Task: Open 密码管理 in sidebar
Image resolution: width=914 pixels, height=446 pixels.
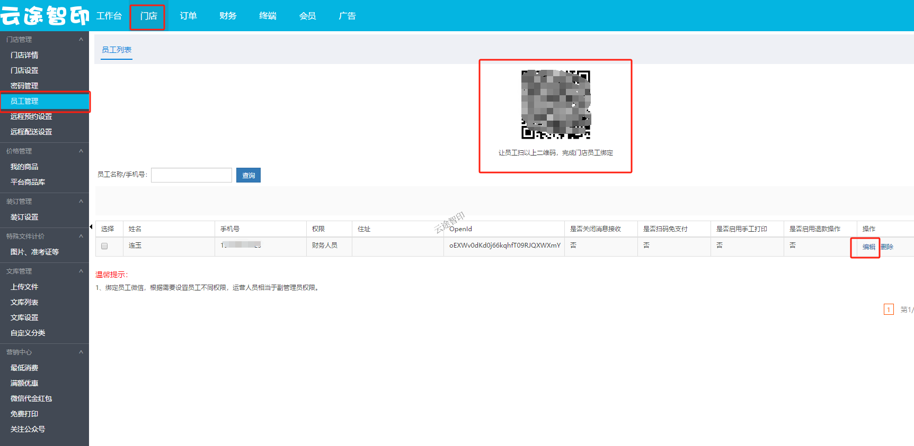Action: pos(24,86)
